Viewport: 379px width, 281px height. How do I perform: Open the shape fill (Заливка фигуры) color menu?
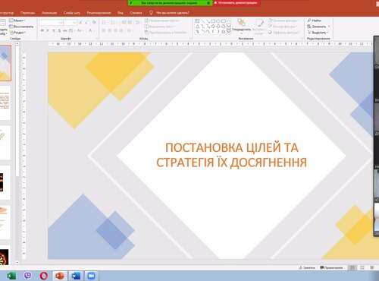coord(283,21)
